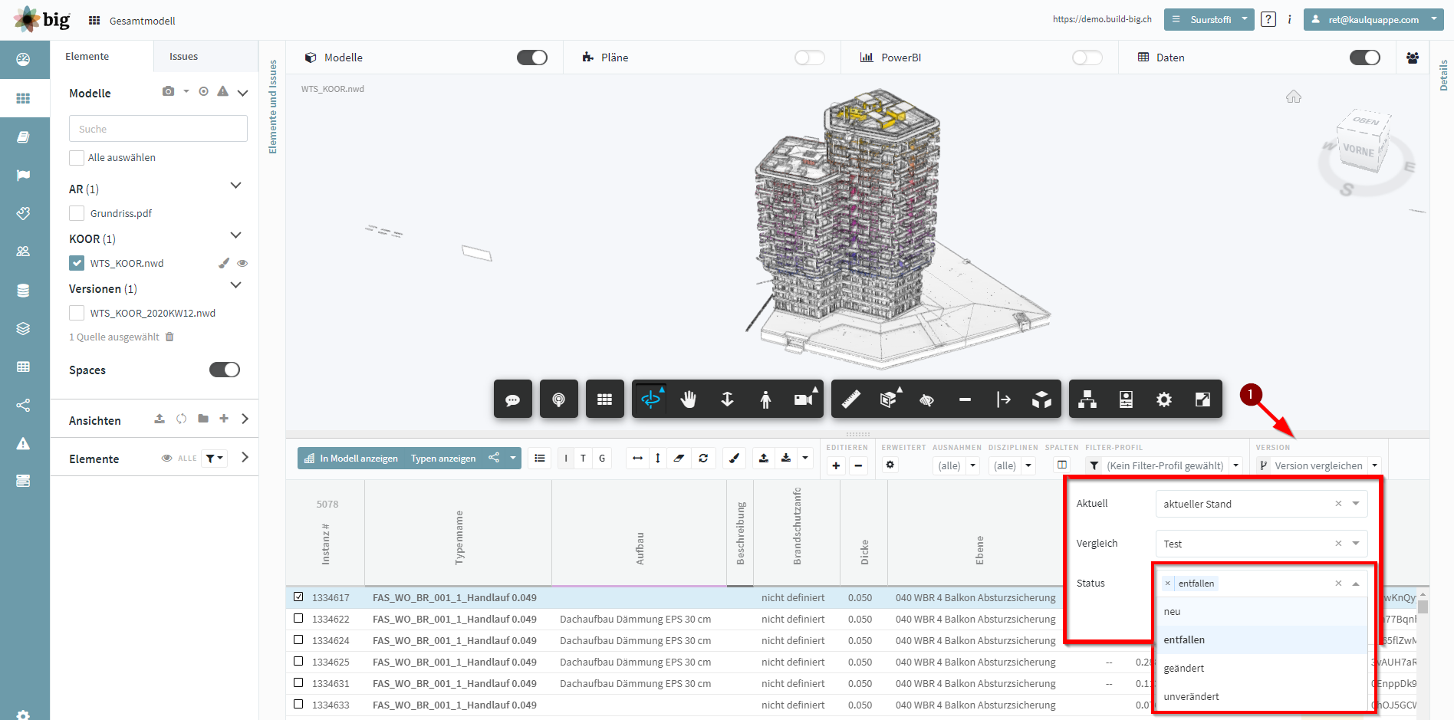Collapse the KOOR group chevron
Image resolution: width=1454 pixels, height=720 pixels.
tap(236, 235)
